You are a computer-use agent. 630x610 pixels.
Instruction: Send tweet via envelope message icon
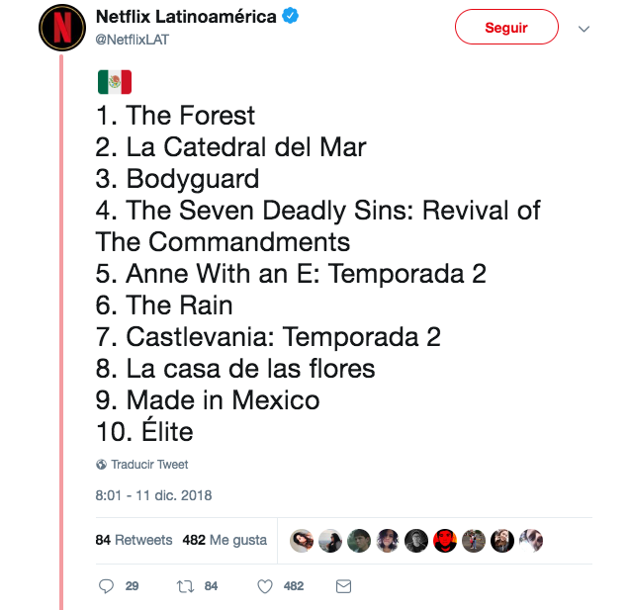pyautogui.click(x=343, y=586)
